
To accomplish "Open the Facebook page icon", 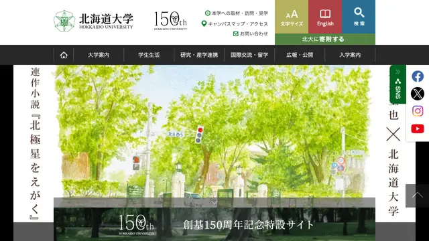I will 418,76.
